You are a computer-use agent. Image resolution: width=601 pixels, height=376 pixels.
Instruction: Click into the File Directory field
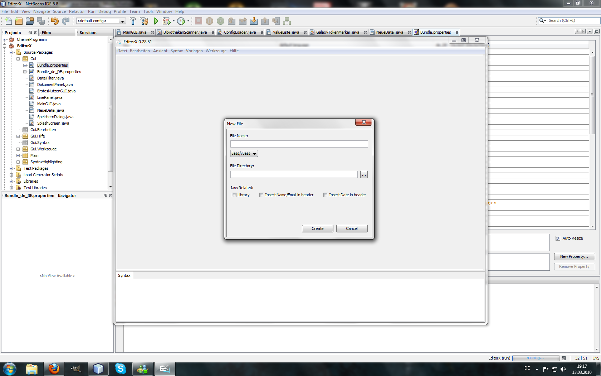pos(294,175)
